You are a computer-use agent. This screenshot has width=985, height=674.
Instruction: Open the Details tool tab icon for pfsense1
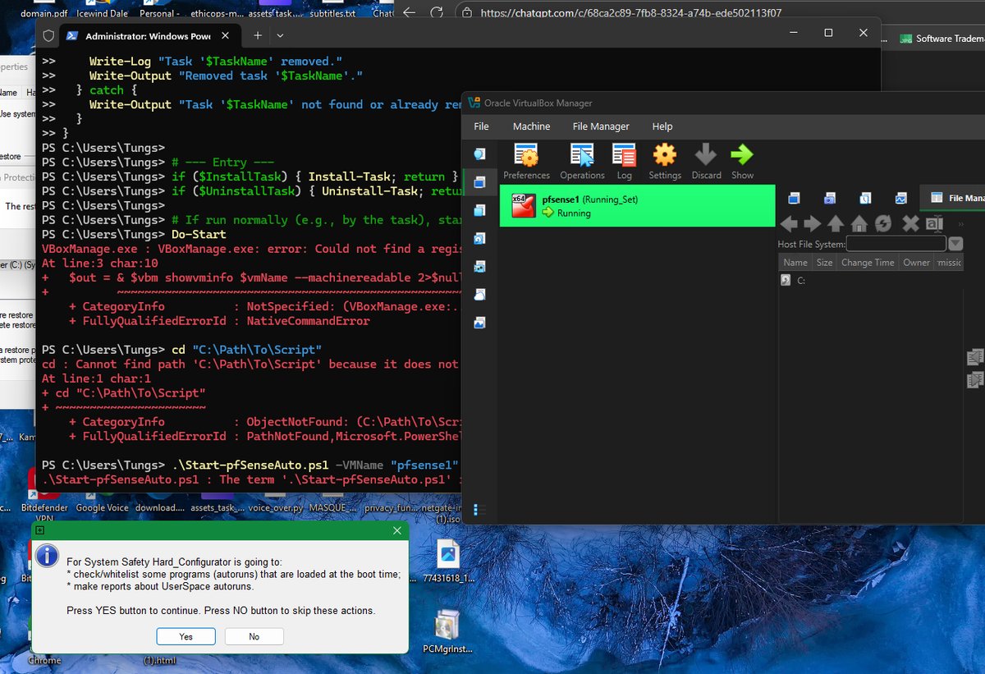click(794, 198)
